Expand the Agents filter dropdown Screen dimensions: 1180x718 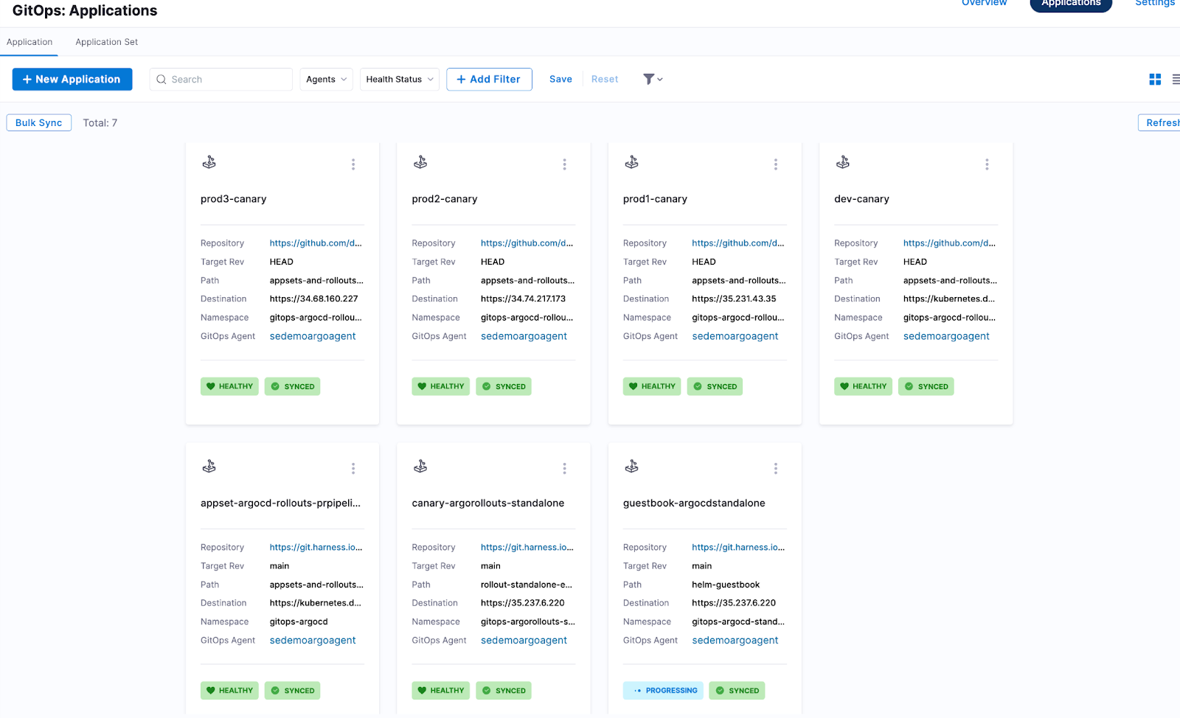point(327,80)
